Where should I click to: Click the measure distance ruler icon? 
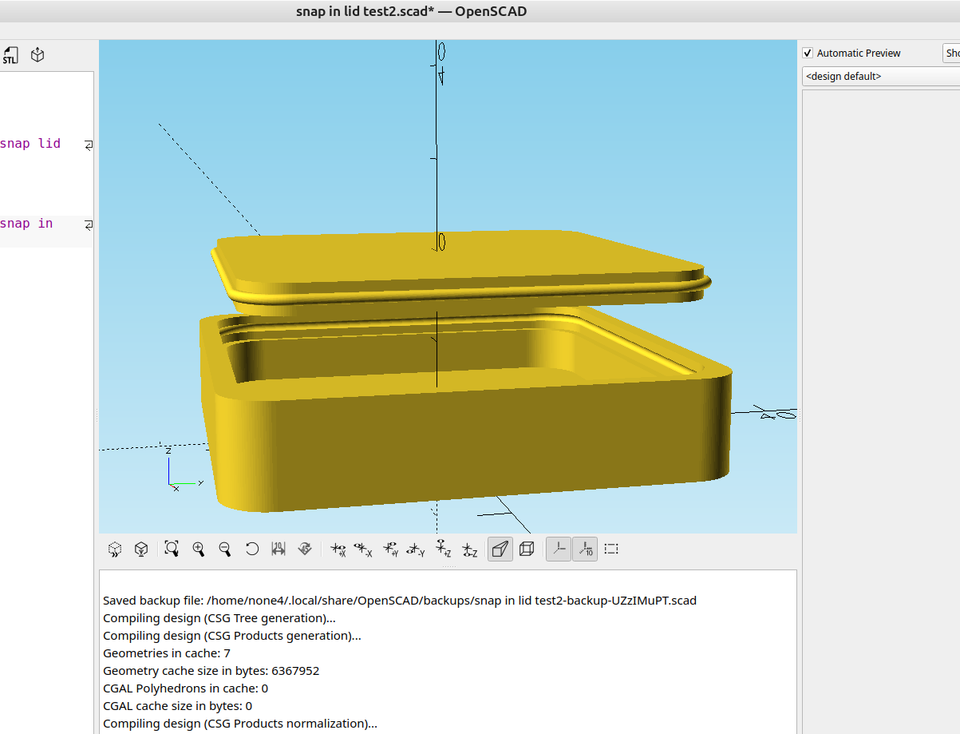279,550
